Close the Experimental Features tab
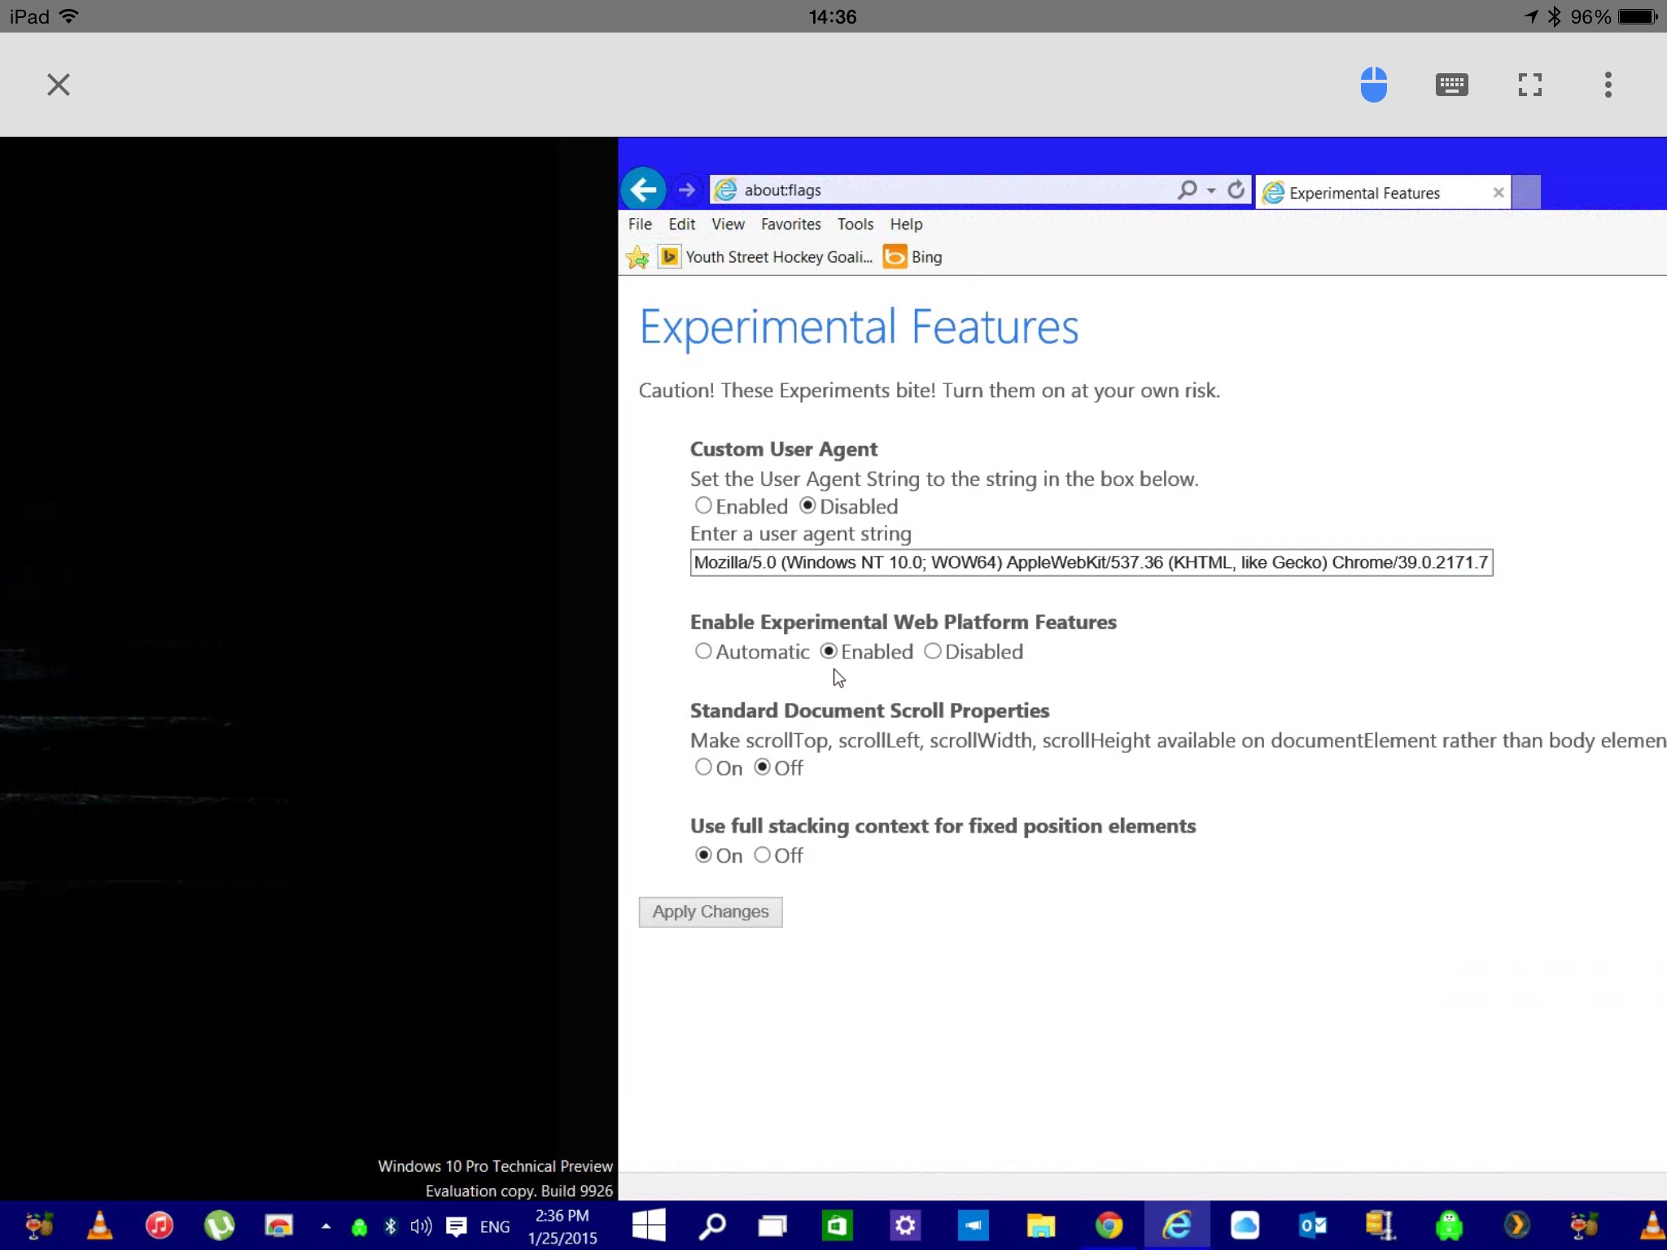Screen dimensions: 1667x1250 pyautogui.click(x=1498, y=193)
